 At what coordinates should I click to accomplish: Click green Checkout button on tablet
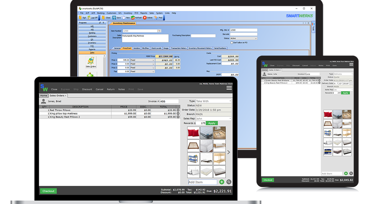point(268,180)
